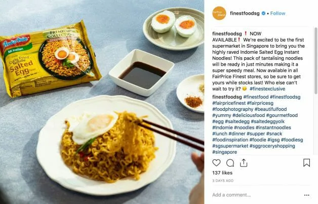Screen dimensions: 318x204
Task: Open the #saltedeggyolk hashtag
Action: [267, 121]
